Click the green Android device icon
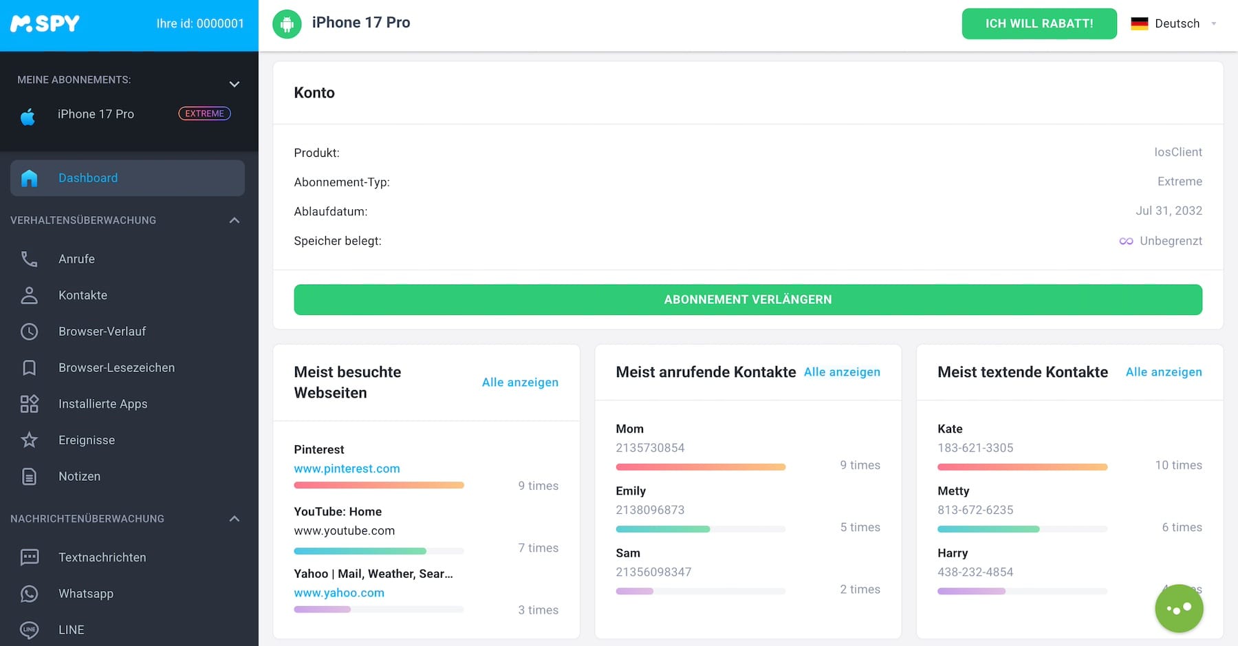Screen dimensions: 1238x646 point(287,24)
